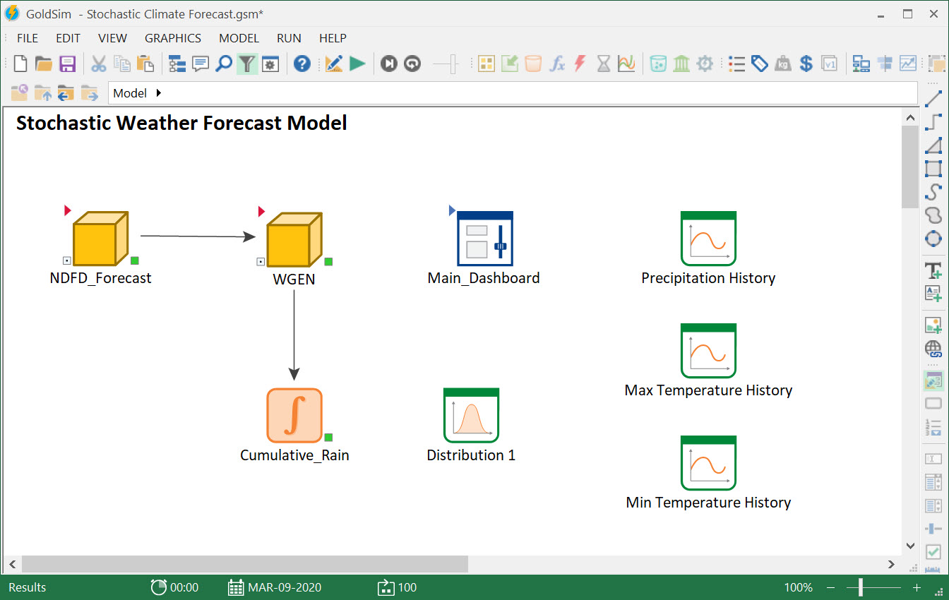Select the Expression element fx icon
Screen dimensions: 949x600
(x=557, y=64)
